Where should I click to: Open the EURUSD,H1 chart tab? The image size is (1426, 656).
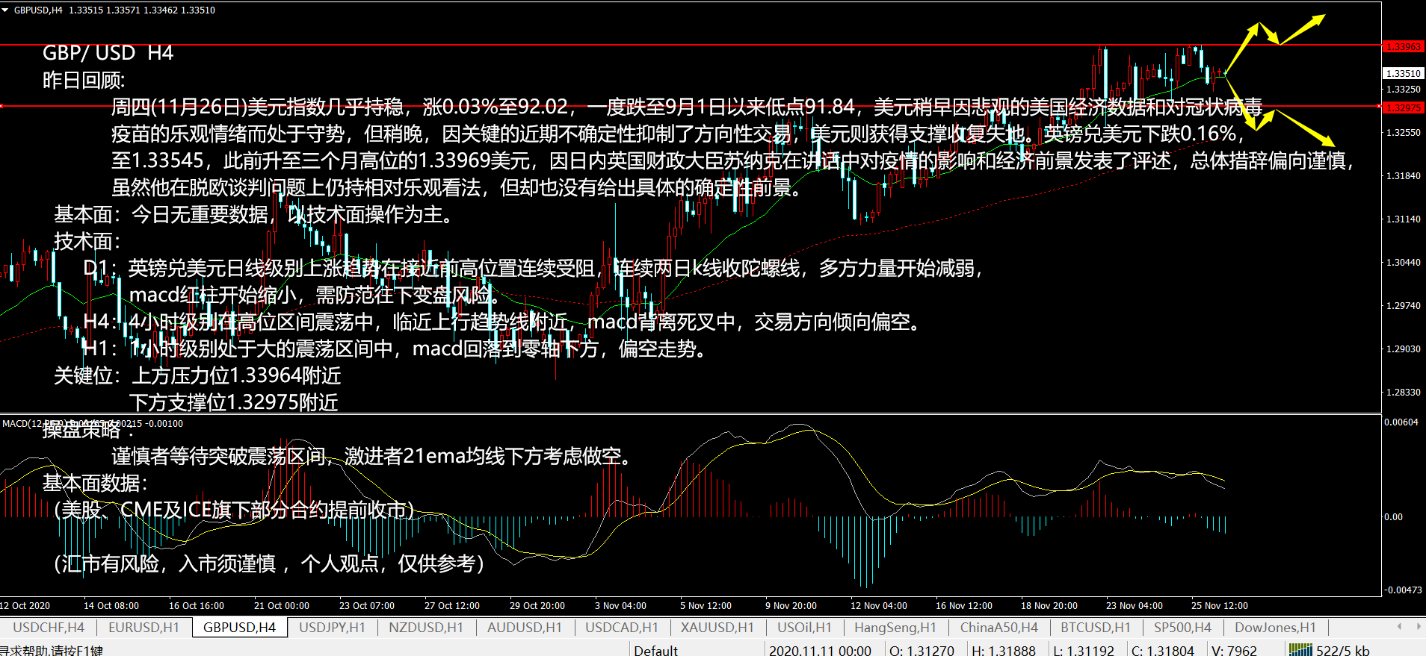pyautogui.click(x=143, y=628)
